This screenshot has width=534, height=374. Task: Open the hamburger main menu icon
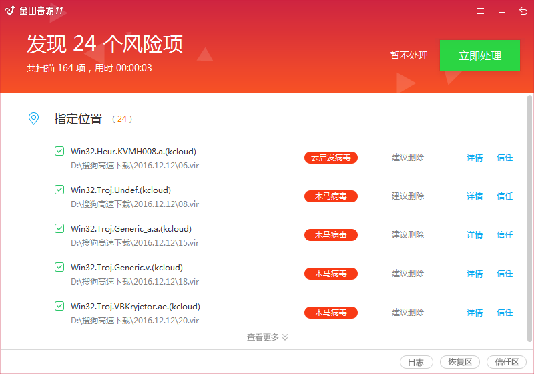481,11
